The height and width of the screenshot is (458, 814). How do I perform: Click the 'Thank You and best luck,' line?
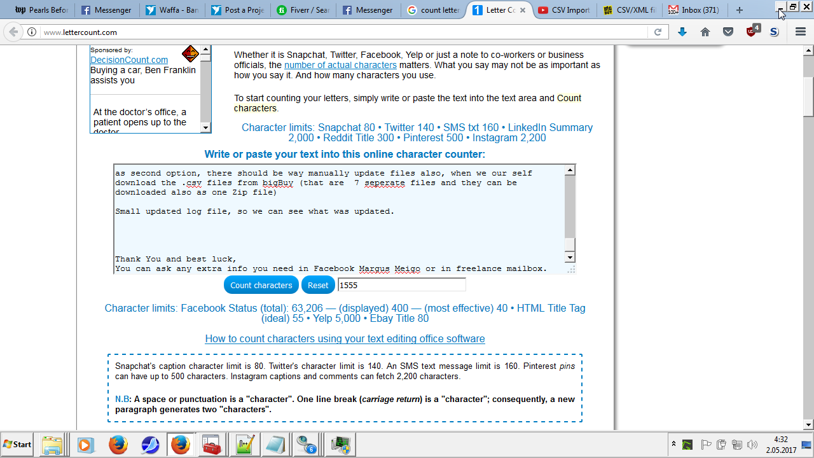point(176,259)
